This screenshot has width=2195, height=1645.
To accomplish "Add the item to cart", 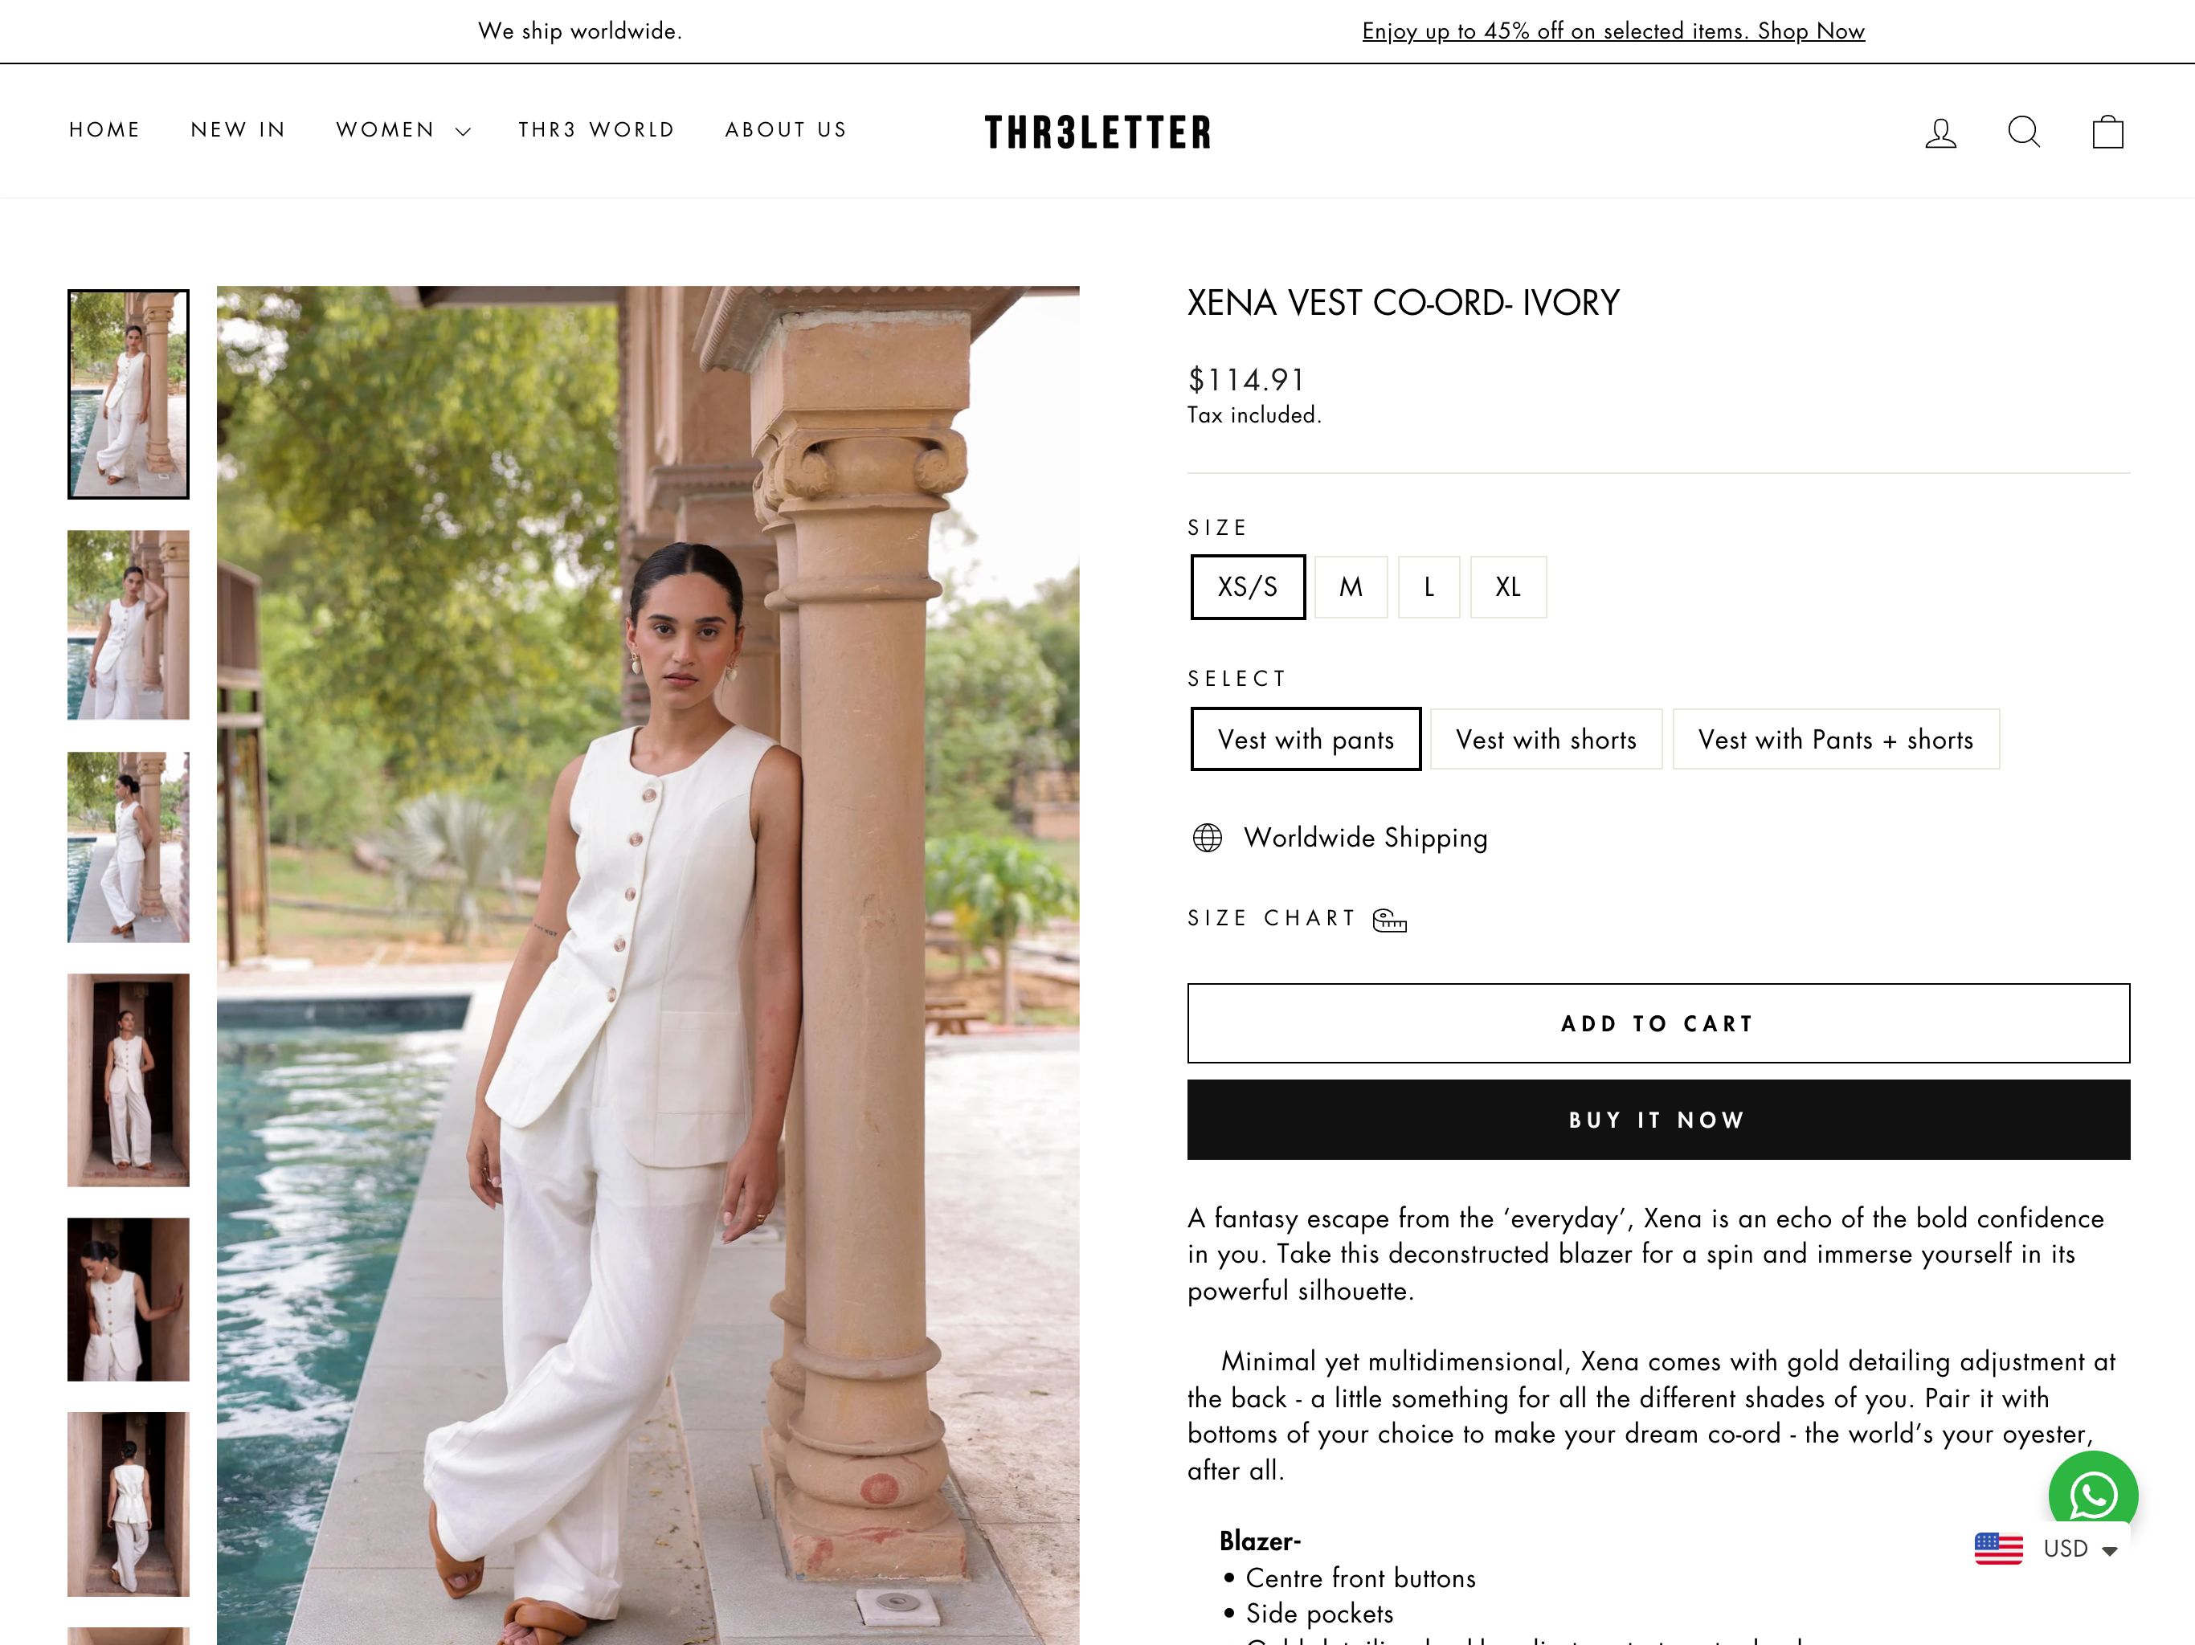I will 1658,1023.
